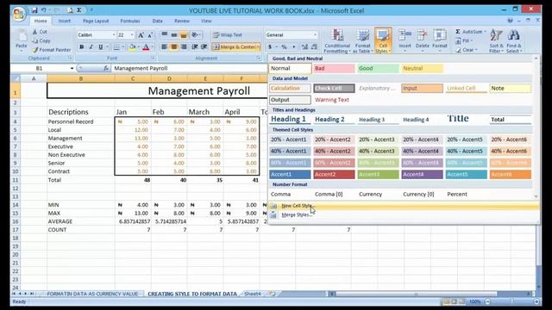This screenshot has height=310, width=552.
Task: Apply the Bad cell style
Action: tap(334, 68)
